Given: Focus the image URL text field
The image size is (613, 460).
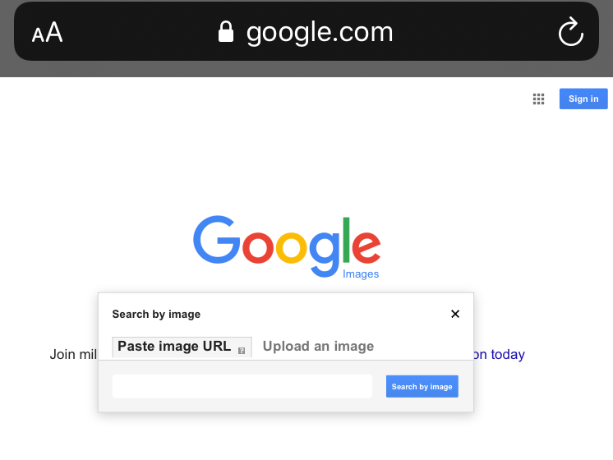Looking at the screenshot, I should tap(242, 386).
